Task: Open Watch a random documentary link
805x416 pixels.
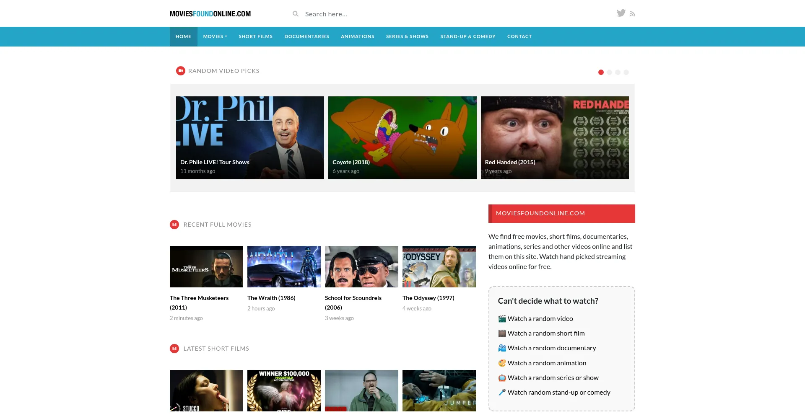Action: [x=552, y=348]
